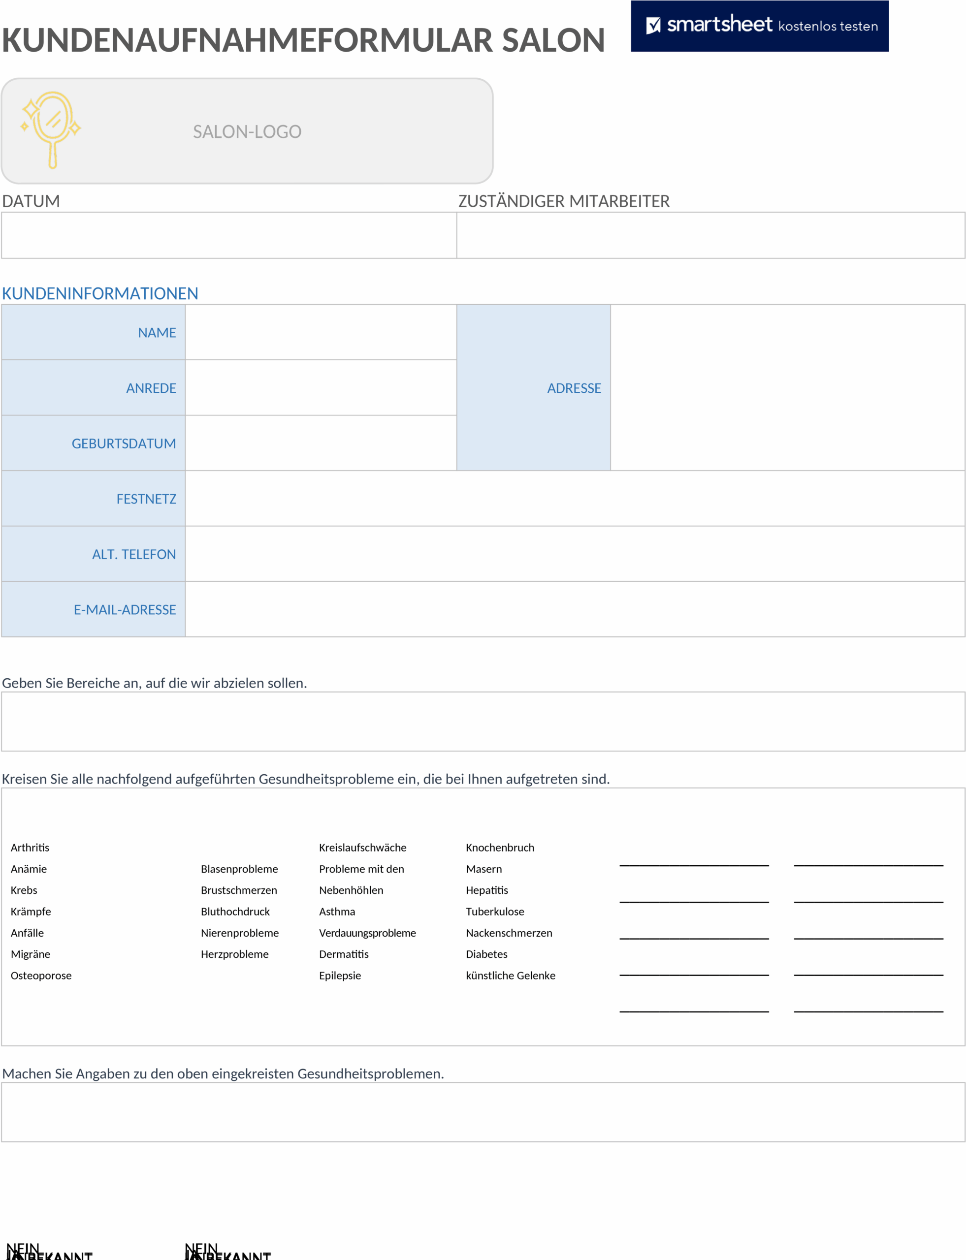Click the word Brustschmerzen
The width and height of the screenshot is (966, 1260).
pos(239,890)
